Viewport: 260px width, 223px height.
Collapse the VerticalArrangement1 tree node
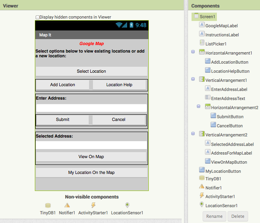point(193,79)
